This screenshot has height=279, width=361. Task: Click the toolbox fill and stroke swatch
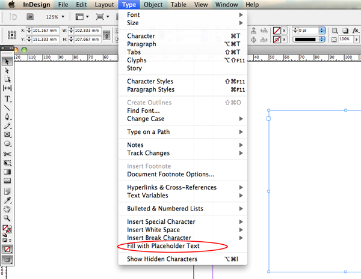tap(7, 229)
